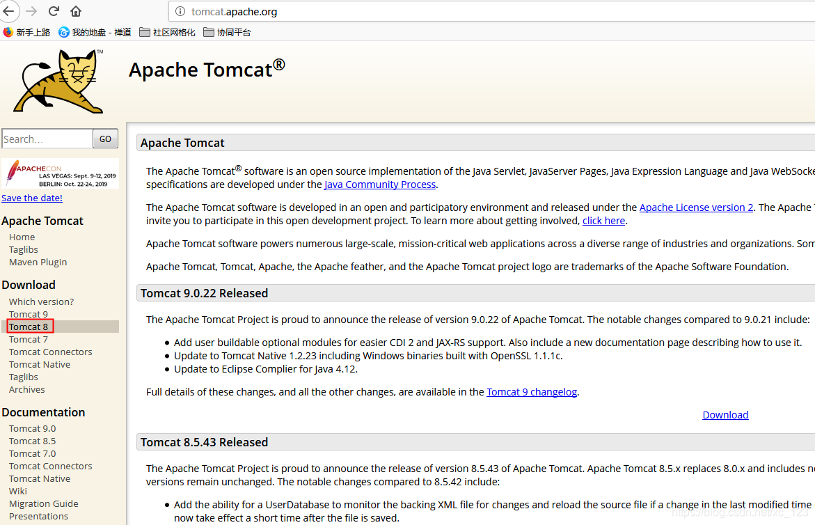
Task: Open Tomcat 9.0 documentation
Action: click(32, 428)
